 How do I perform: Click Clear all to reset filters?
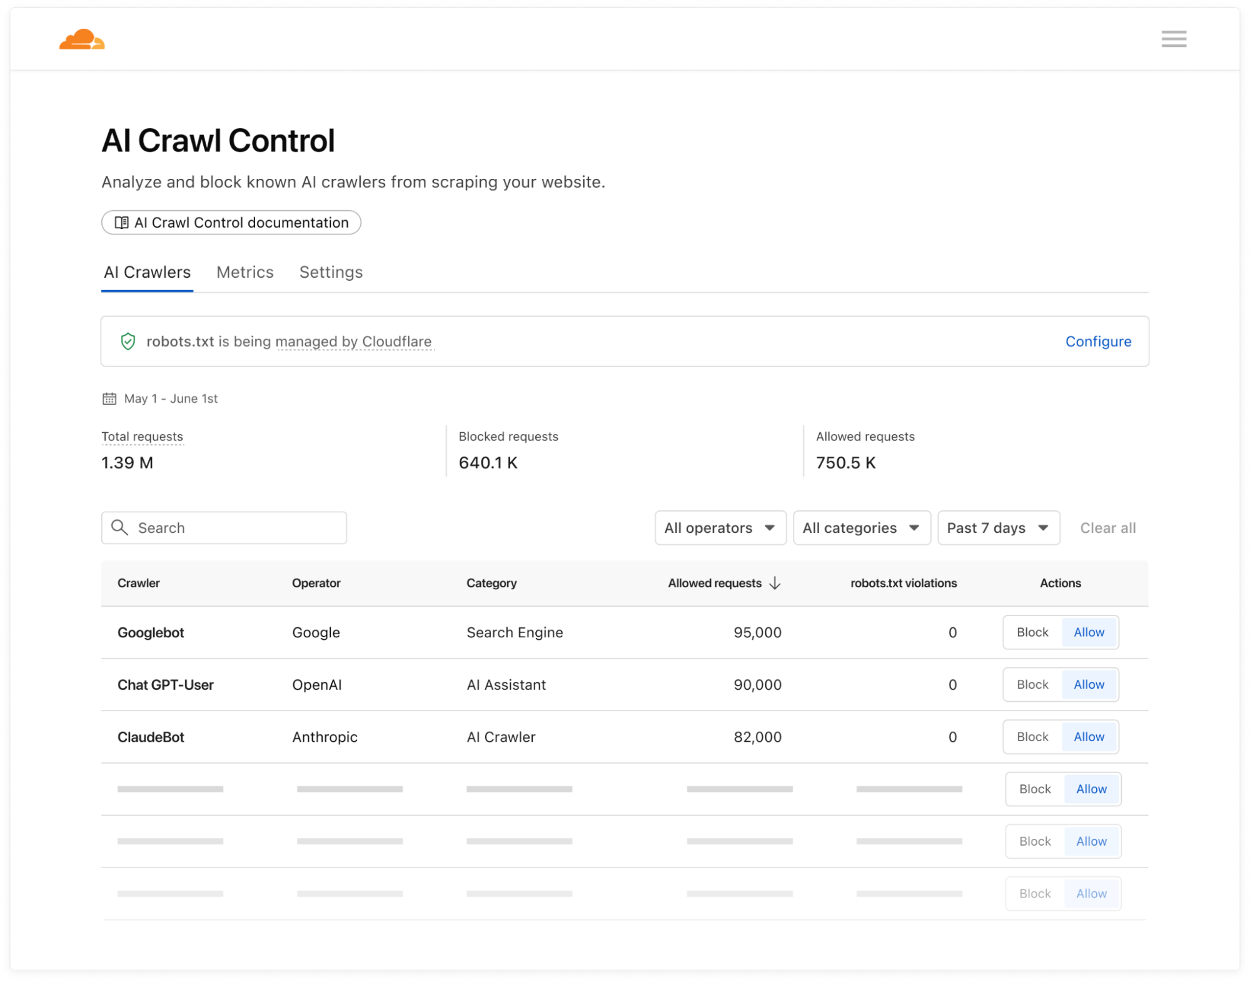coord(1107,527)
